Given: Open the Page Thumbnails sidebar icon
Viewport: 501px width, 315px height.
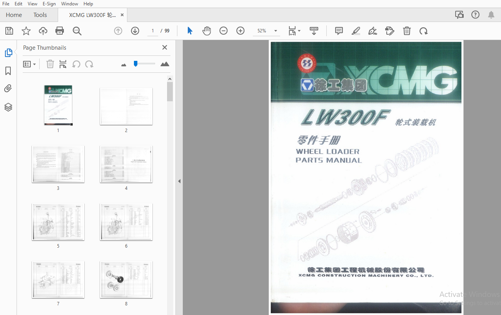Looking at the screenshot, I should point(8,53).
